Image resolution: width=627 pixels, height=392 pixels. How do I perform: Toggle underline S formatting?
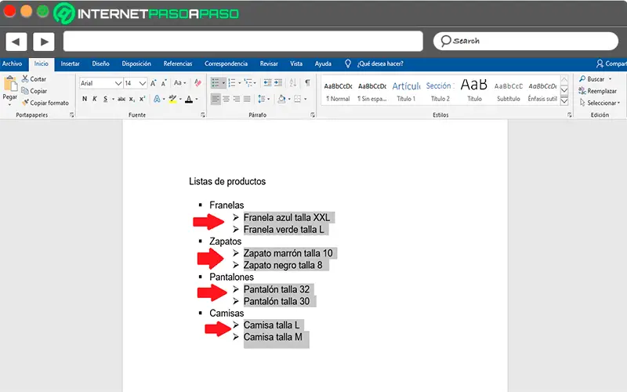[x=105, y=99]
